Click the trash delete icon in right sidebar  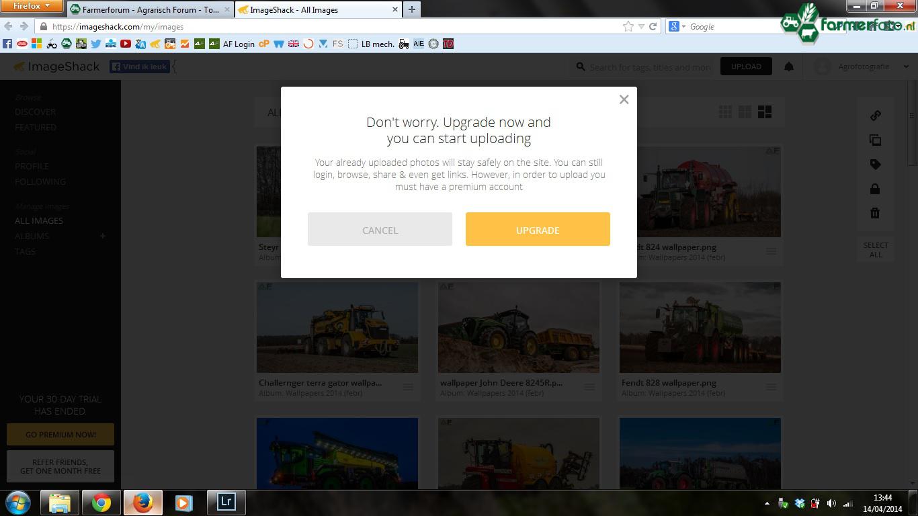pos(875,213)
